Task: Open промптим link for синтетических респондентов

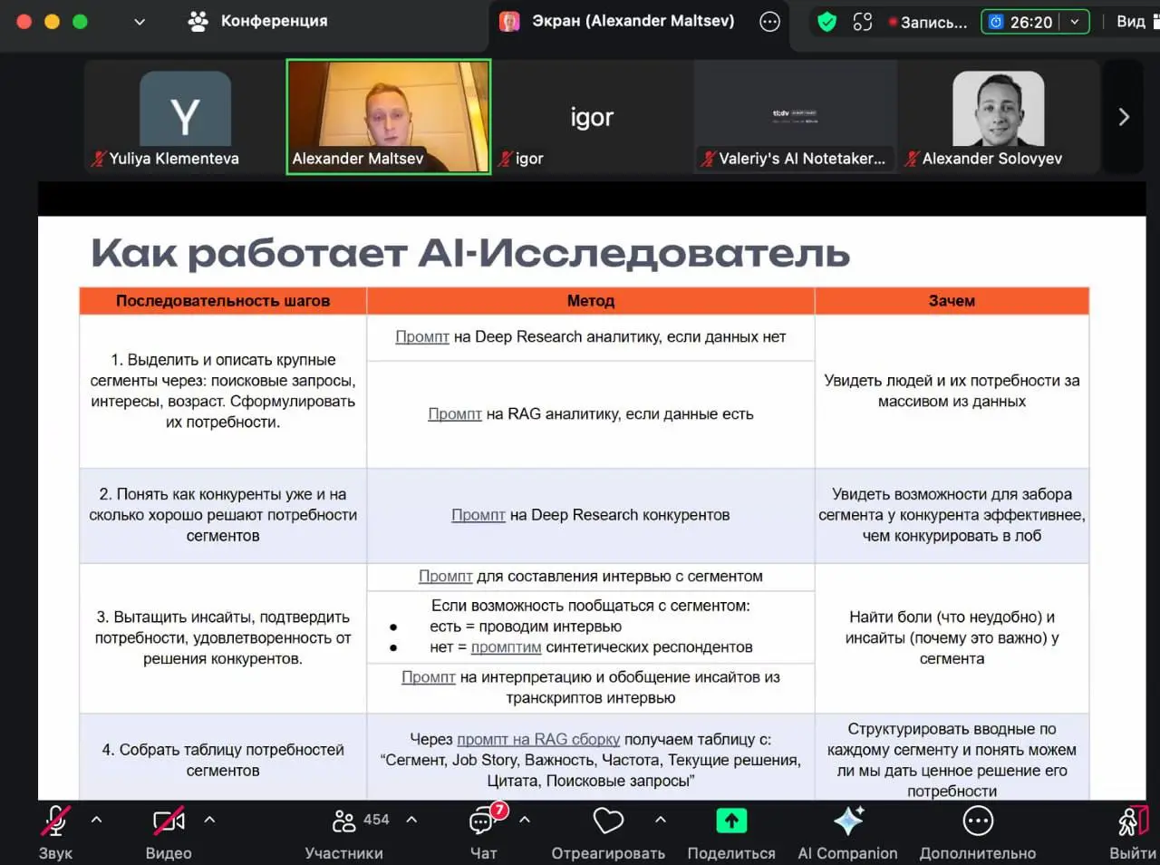Action: point(506,646)
